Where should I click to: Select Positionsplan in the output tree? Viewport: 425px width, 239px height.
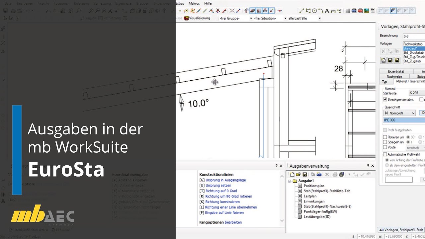[x=314, y=186]
